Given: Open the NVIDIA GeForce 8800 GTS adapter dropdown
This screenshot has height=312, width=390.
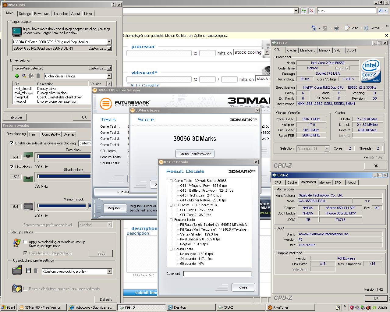Looking at the screenshot, I should pos(109,42).
